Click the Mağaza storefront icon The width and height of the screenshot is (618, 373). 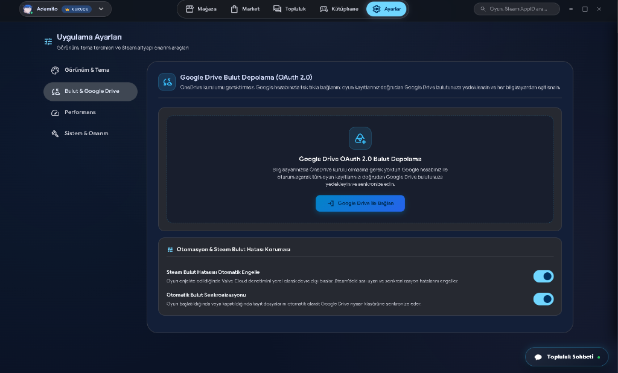point(190,8)
